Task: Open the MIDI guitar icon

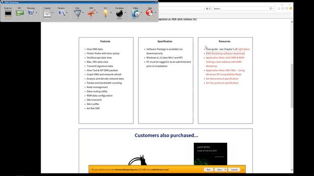Action: click(x=91, y=13)
